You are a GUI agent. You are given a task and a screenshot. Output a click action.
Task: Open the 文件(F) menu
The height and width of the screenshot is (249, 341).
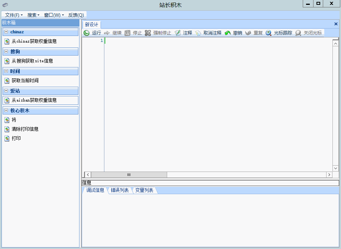14,15
